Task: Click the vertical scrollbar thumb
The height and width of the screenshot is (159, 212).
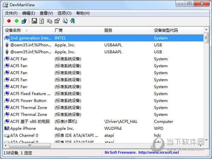Action: click(206, 38)
